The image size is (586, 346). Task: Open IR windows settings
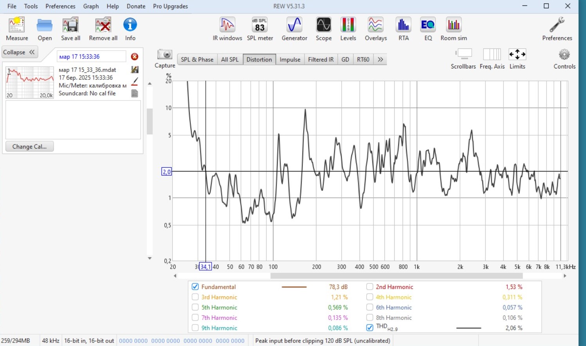(x=227, y=25)
